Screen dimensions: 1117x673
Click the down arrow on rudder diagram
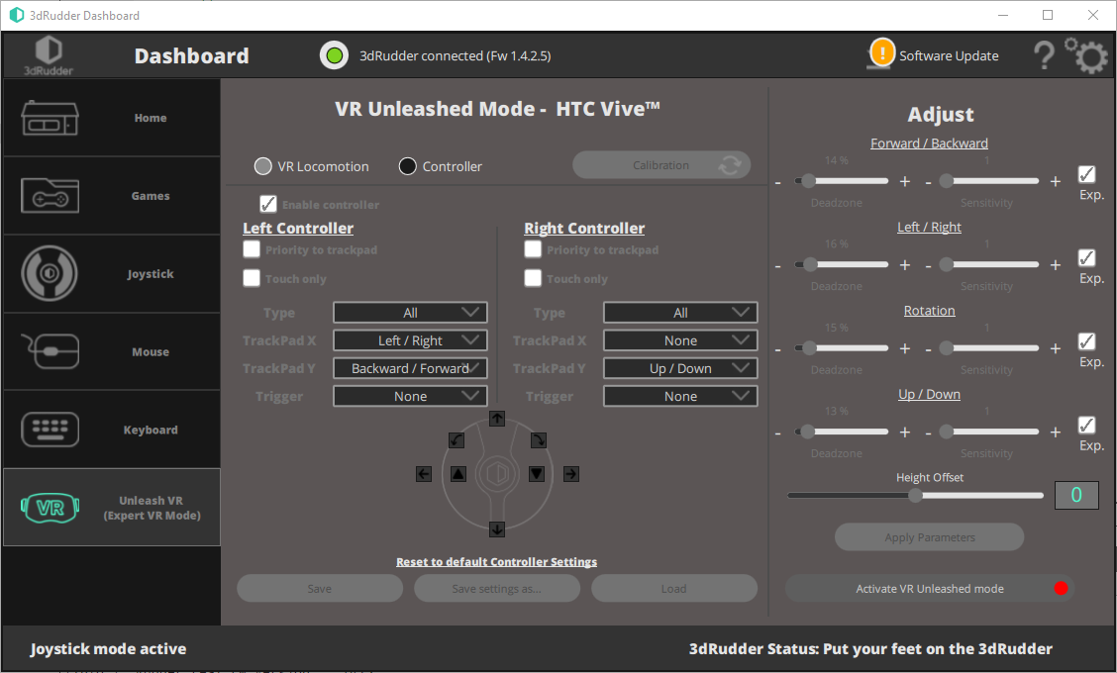click(x=497, y=529)
